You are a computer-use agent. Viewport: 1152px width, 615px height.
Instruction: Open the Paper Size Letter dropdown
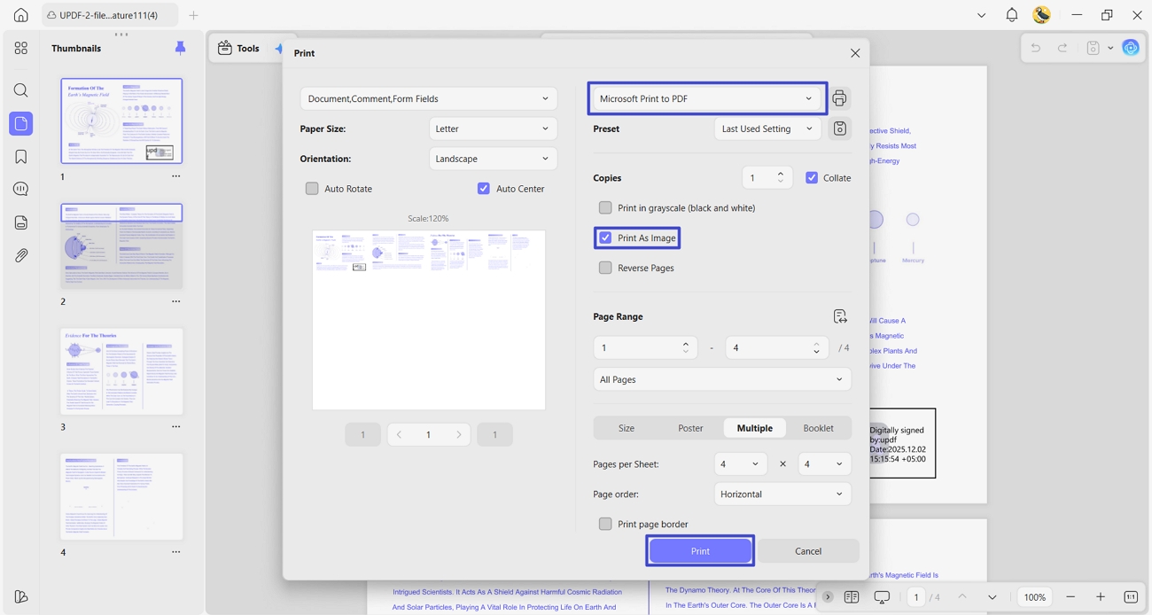tap(493, 128)
